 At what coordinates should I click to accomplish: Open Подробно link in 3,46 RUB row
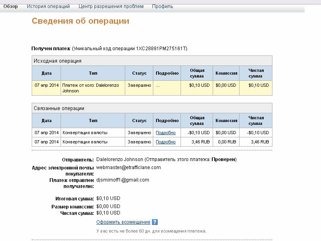166,142
